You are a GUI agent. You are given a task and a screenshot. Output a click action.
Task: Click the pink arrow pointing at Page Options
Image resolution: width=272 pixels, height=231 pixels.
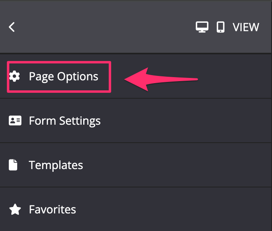(161, 80)
